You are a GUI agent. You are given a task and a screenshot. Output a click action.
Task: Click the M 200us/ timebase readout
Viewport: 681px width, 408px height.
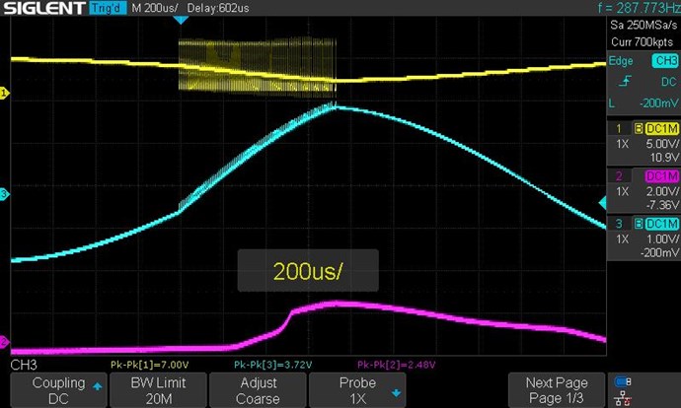(155, 8)
